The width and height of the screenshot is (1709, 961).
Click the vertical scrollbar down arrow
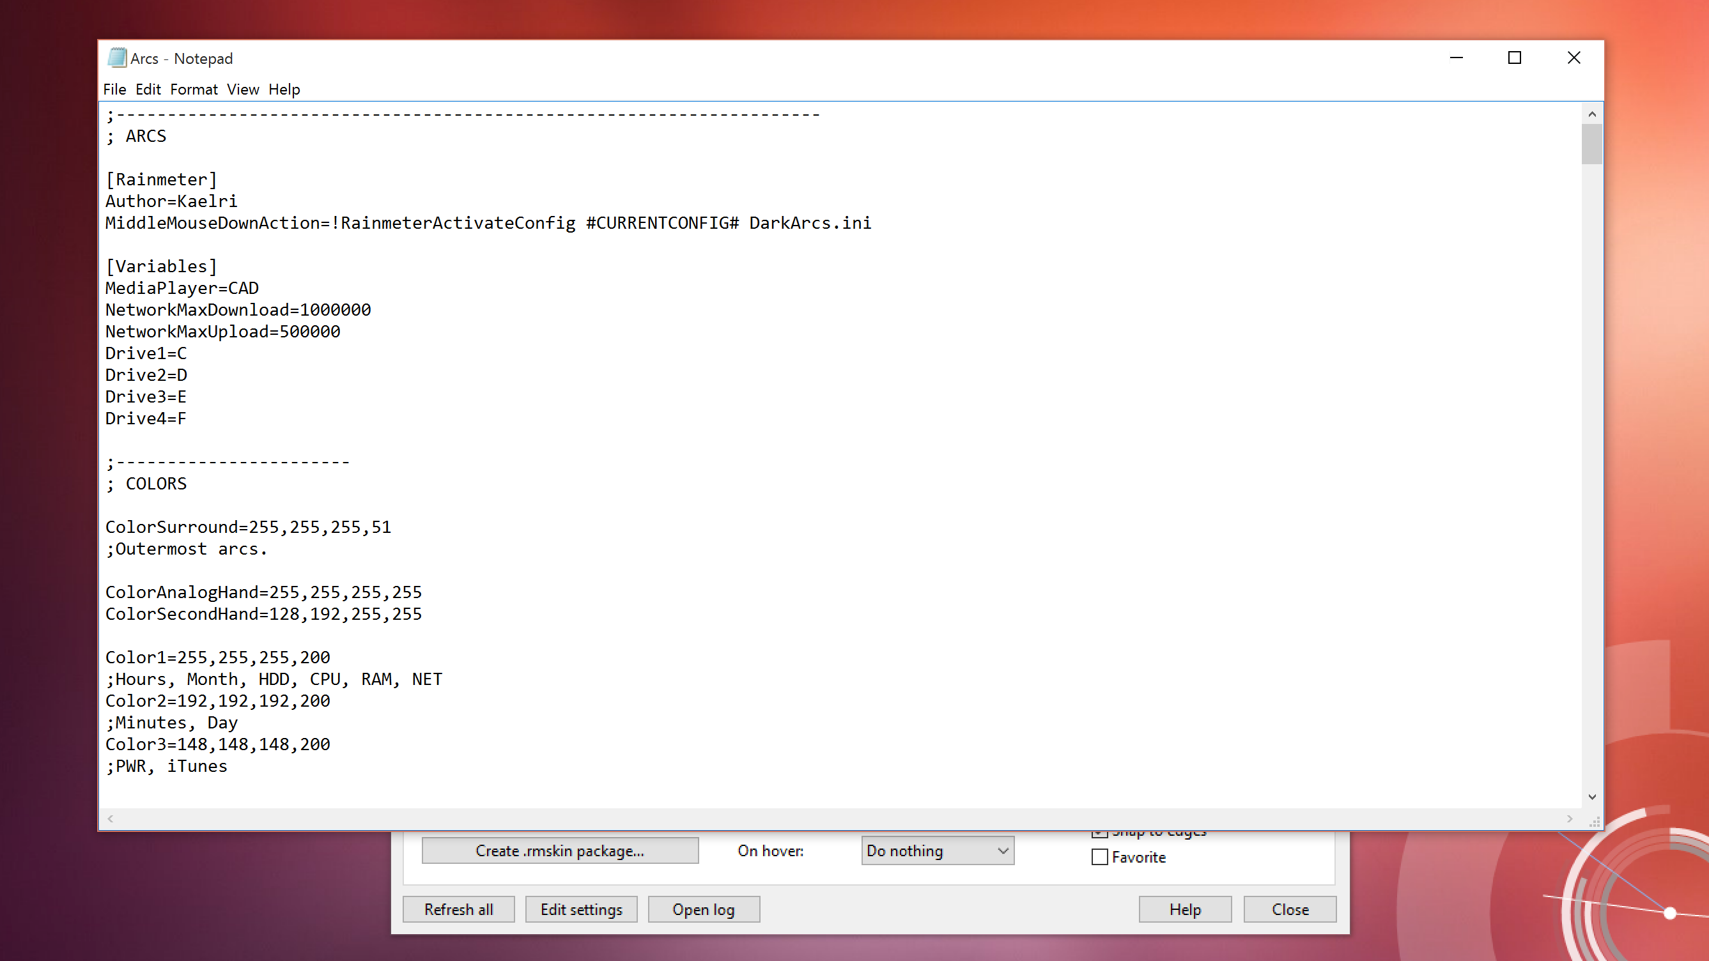click(1591, 797)
